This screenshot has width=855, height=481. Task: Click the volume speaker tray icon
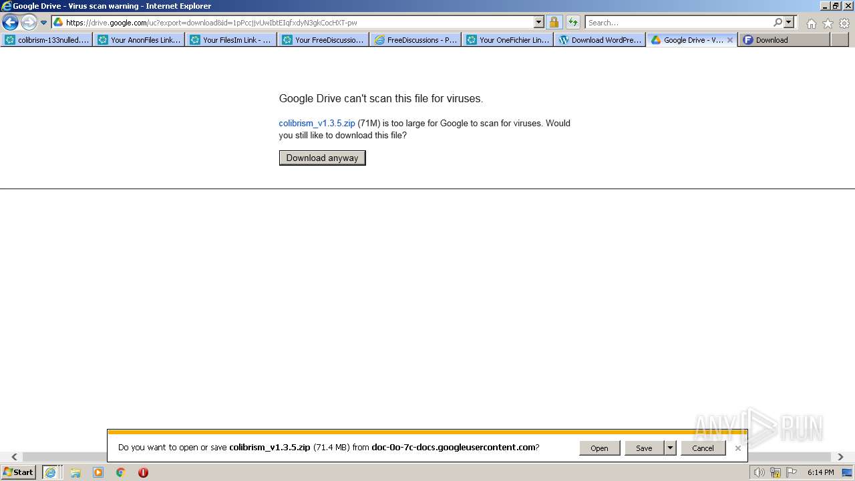759,472
